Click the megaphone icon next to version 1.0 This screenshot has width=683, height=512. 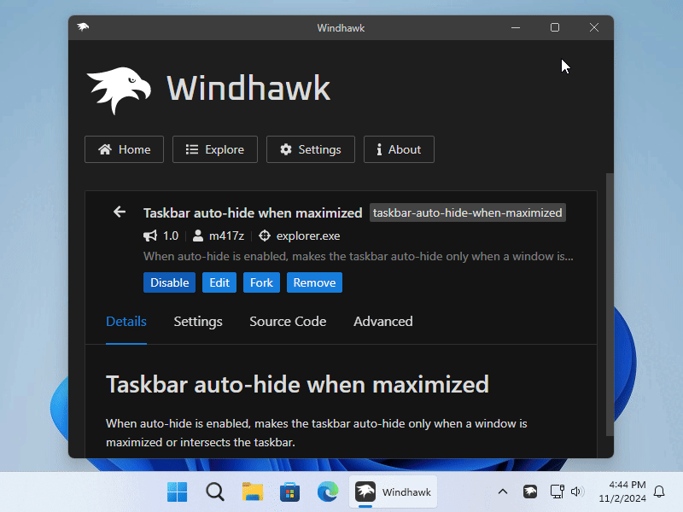coord(150,236)
